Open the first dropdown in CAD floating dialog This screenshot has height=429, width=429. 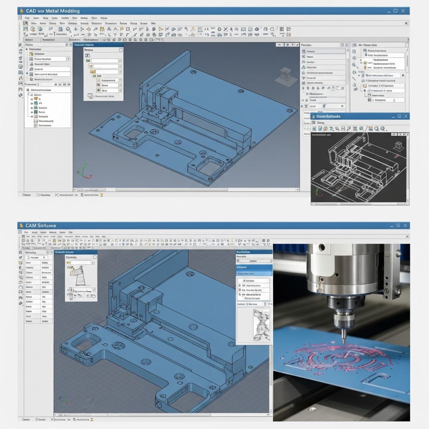[121, 61]
